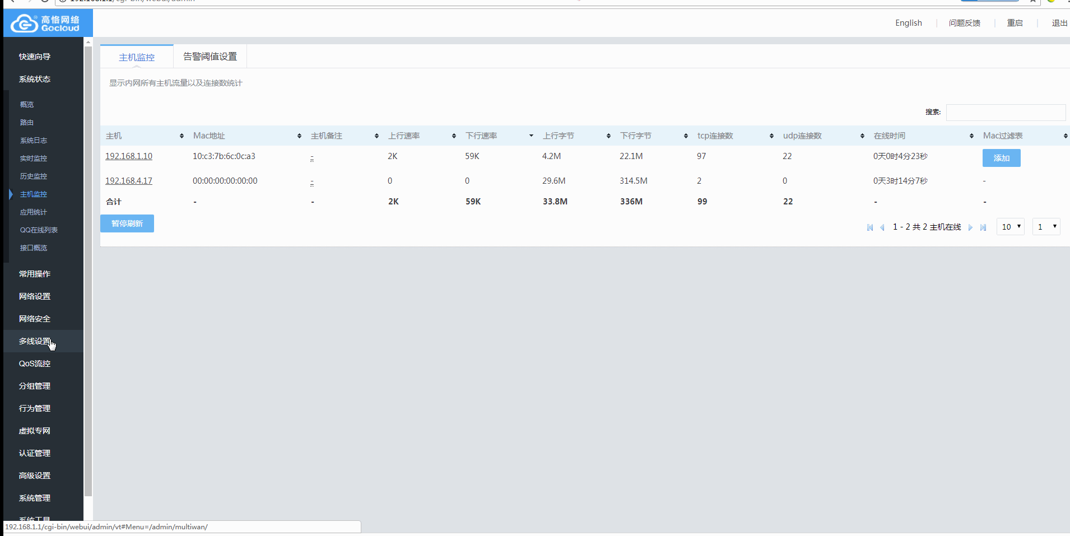Image resolution: width=1070 pixels, height=536 pixels.
Task: Open QQ在线列表 submenu item
Action: click(x=39, y=230)
